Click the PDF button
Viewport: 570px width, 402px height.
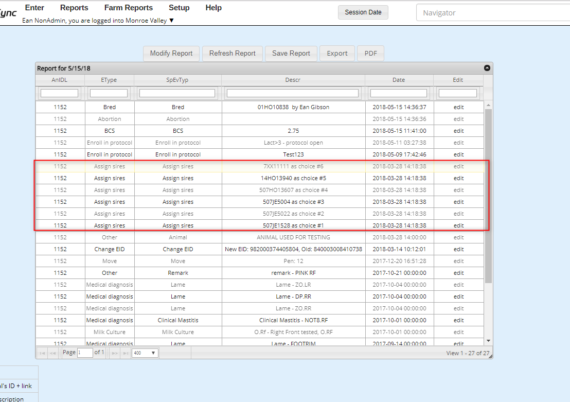click(371, 54)
